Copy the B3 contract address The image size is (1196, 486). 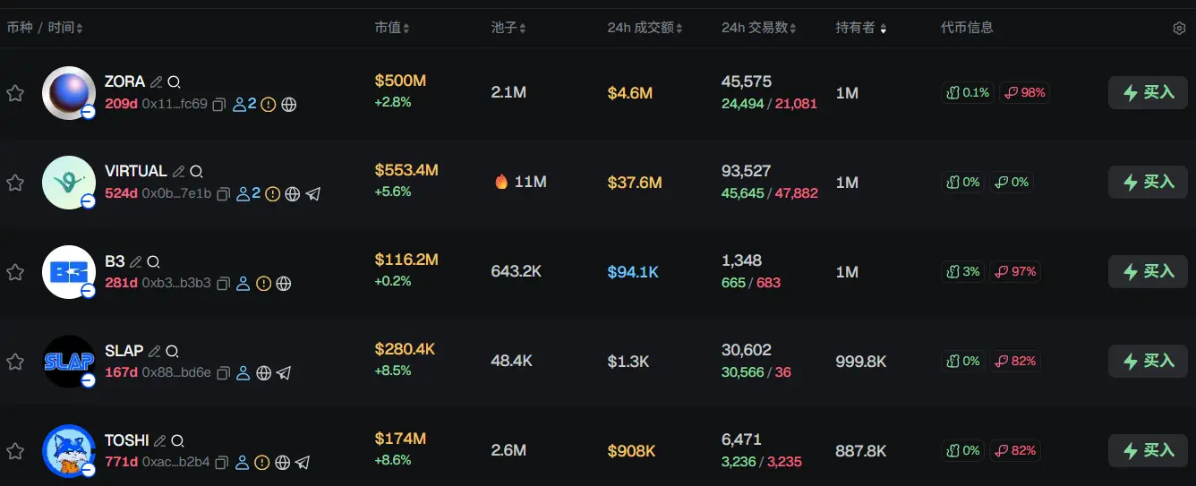click(x=222, y=284)
